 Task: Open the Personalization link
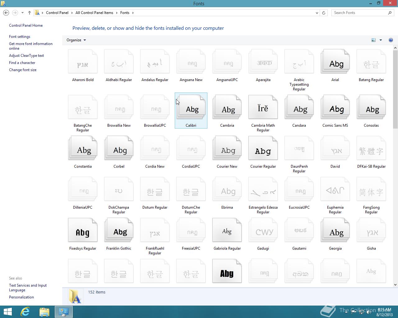(21, 297)
